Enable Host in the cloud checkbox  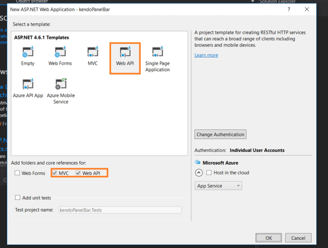pos(209,173)
